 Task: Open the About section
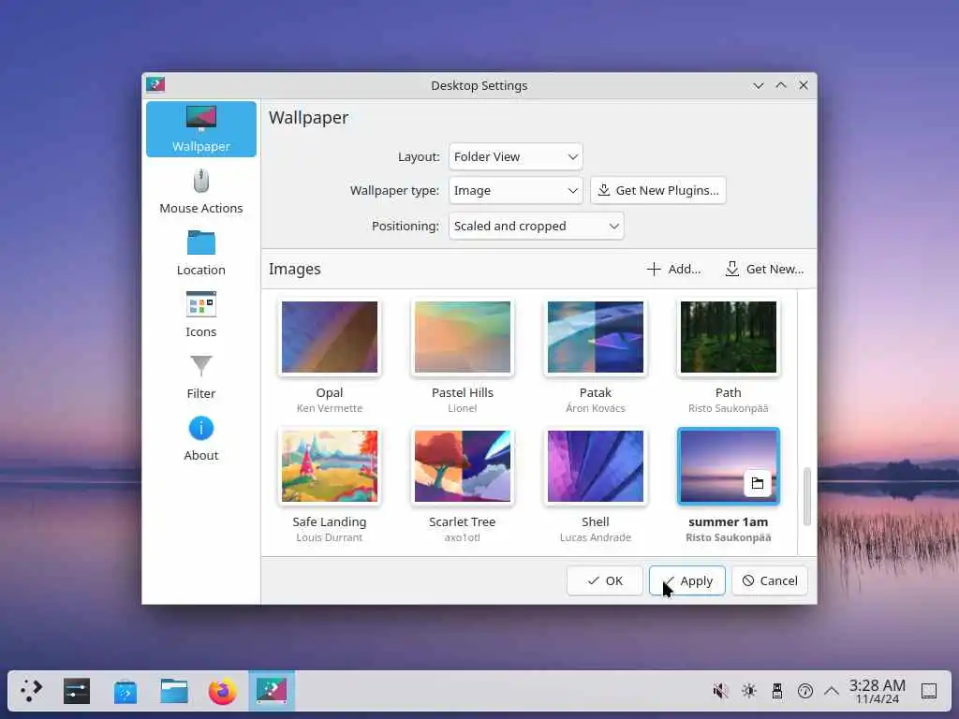coord(200,438)
